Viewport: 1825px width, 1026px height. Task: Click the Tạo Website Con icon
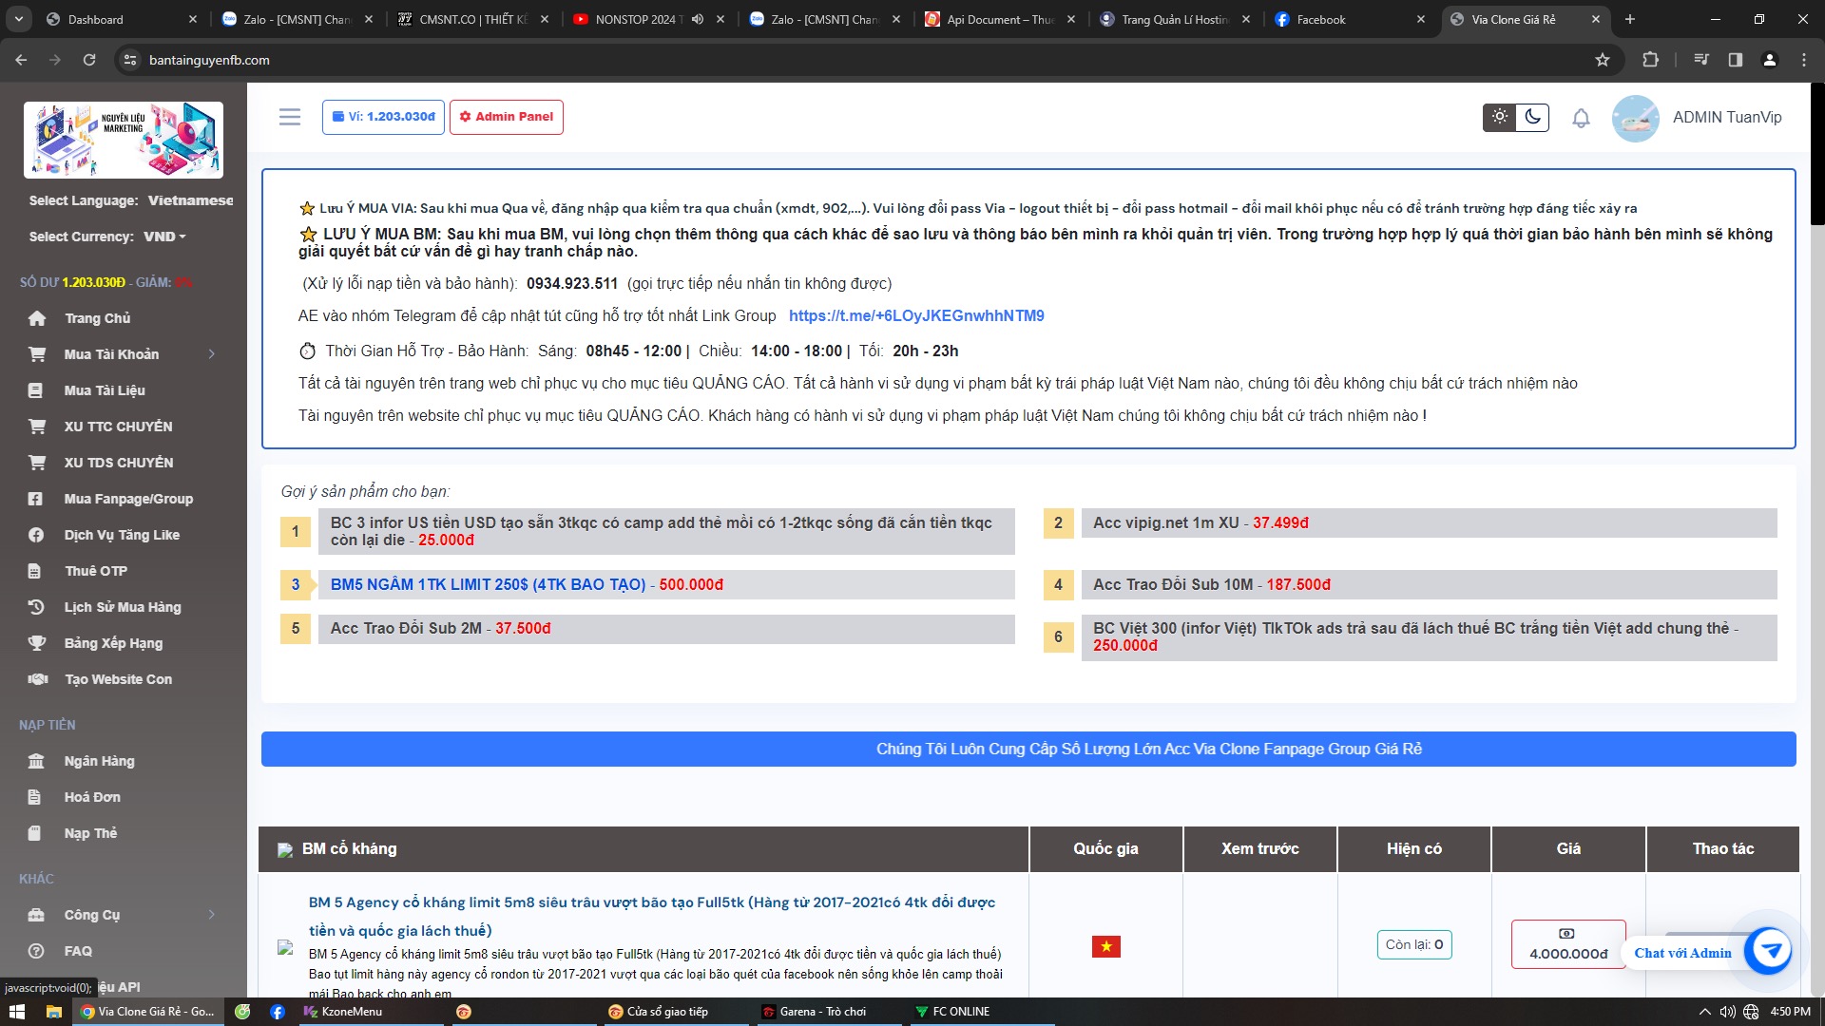[x=38, y=679]
